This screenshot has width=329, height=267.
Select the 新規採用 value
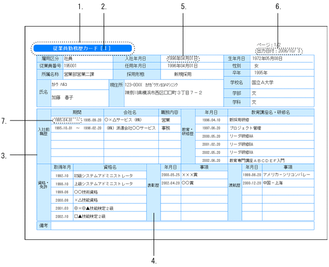(x=182, y=74)
